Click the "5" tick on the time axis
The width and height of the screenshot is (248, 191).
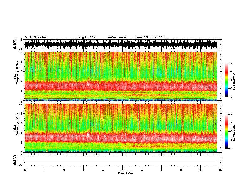[122, 170]
